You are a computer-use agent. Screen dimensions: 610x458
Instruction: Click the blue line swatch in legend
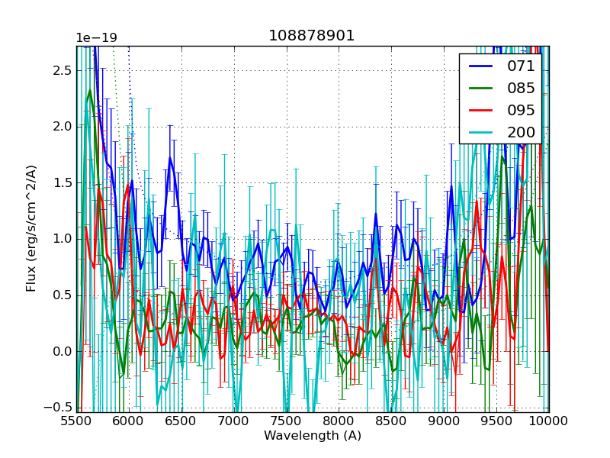(483, 66)
